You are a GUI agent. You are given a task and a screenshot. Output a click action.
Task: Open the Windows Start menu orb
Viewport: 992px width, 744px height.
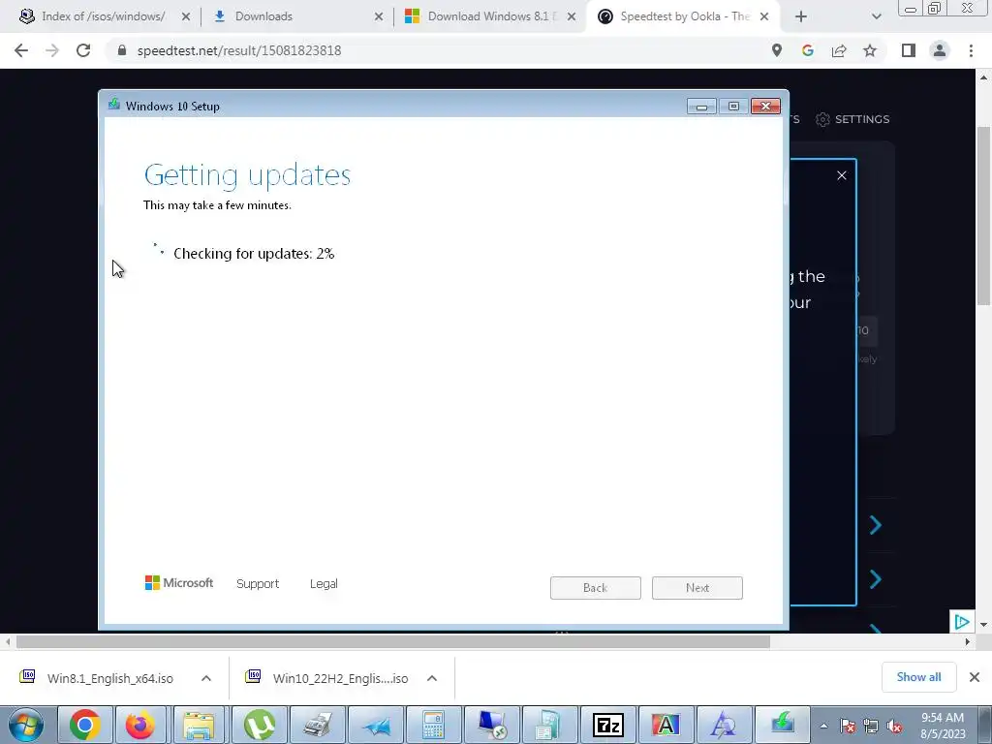click(25, 725)
